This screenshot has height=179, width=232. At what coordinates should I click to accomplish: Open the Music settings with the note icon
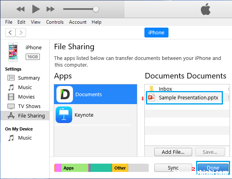[11, 88]
